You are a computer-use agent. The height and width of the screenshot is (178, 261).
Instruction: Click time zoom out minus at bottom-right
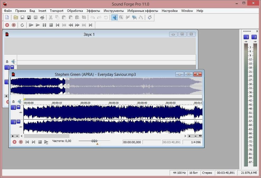point(195,136)
